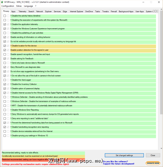163x167 pixels.
Task: Switch to the Apps tab
Action: point(13,11)
